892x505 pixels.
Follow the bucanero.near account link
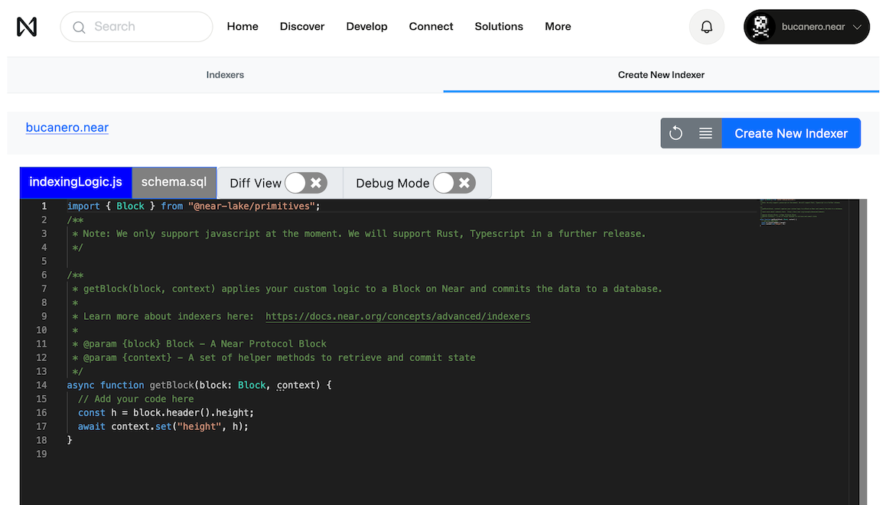pyautogui.click(x=67, y=127)
